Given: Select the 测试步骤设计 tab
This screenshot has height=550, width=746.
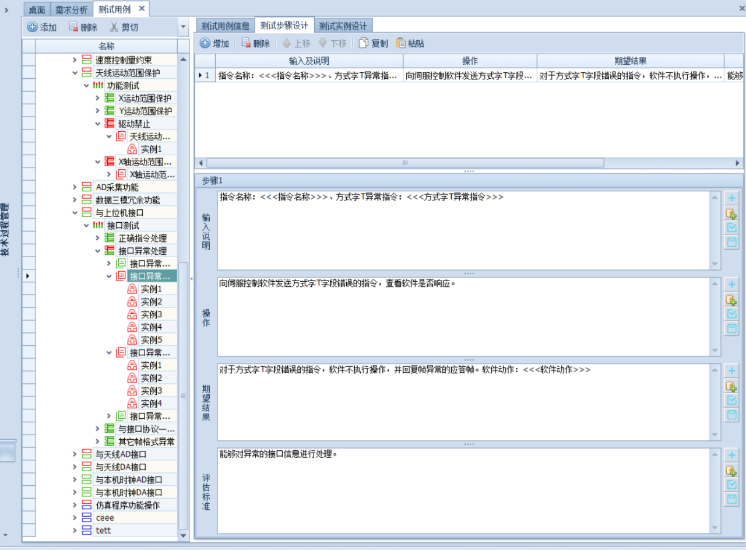Looking at the screenshot, I should (284, 26).
